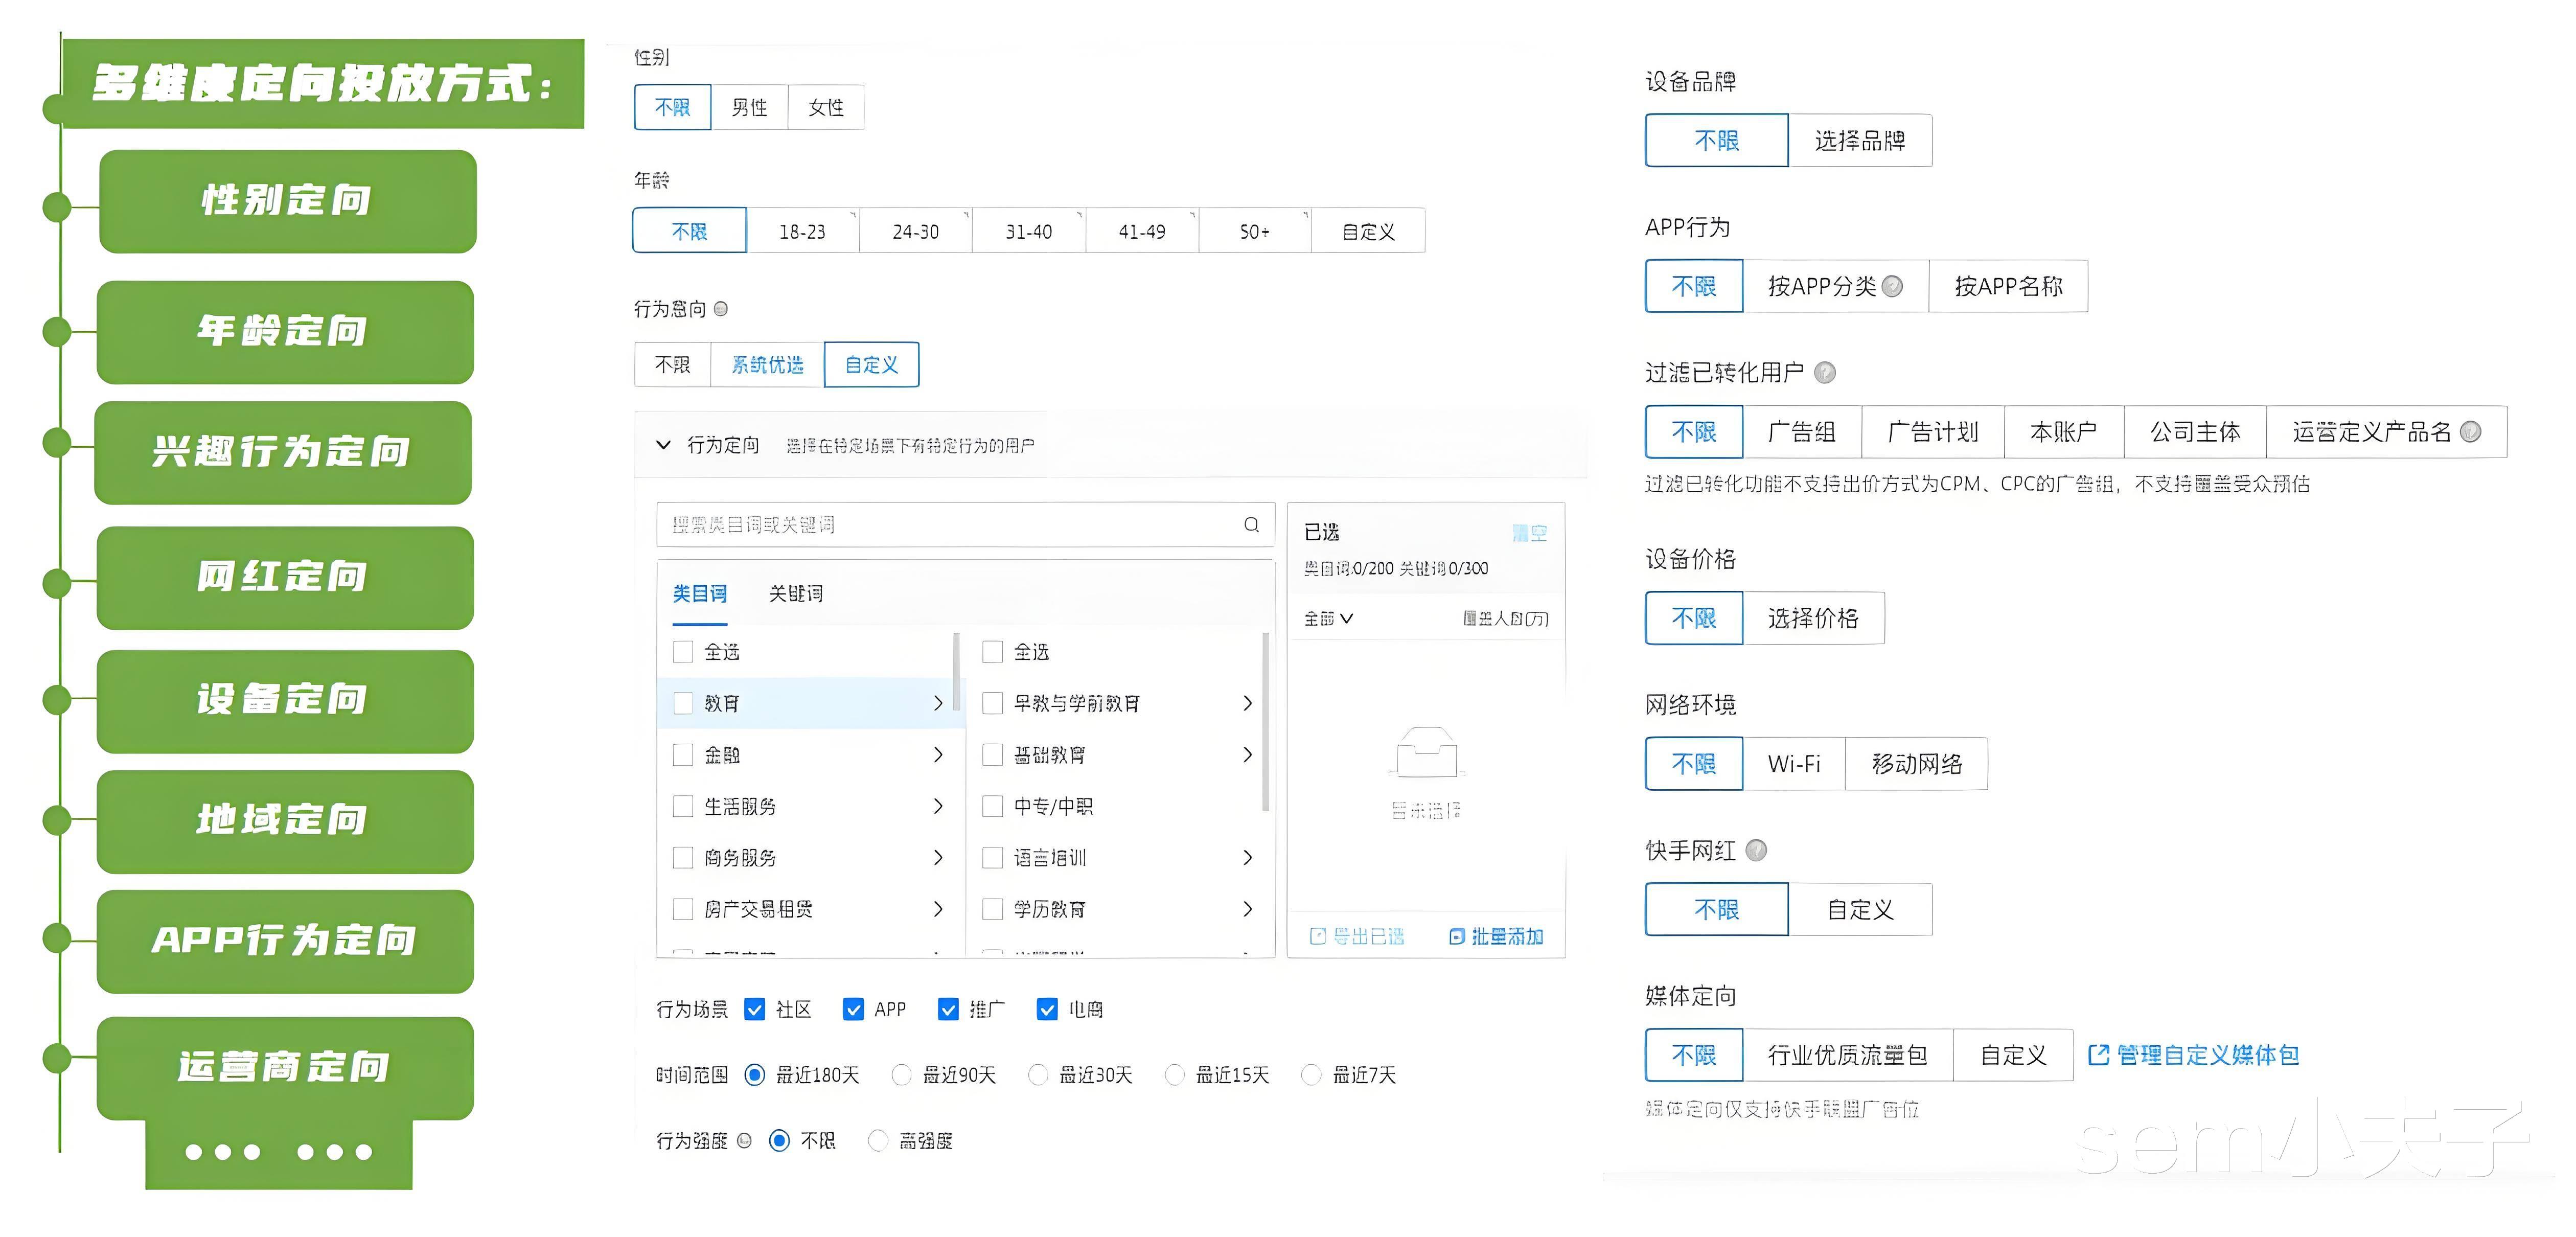
Task: Click help icon beside 运营定义产品名
Action: pyautogui.click(x=2470, y=432)
